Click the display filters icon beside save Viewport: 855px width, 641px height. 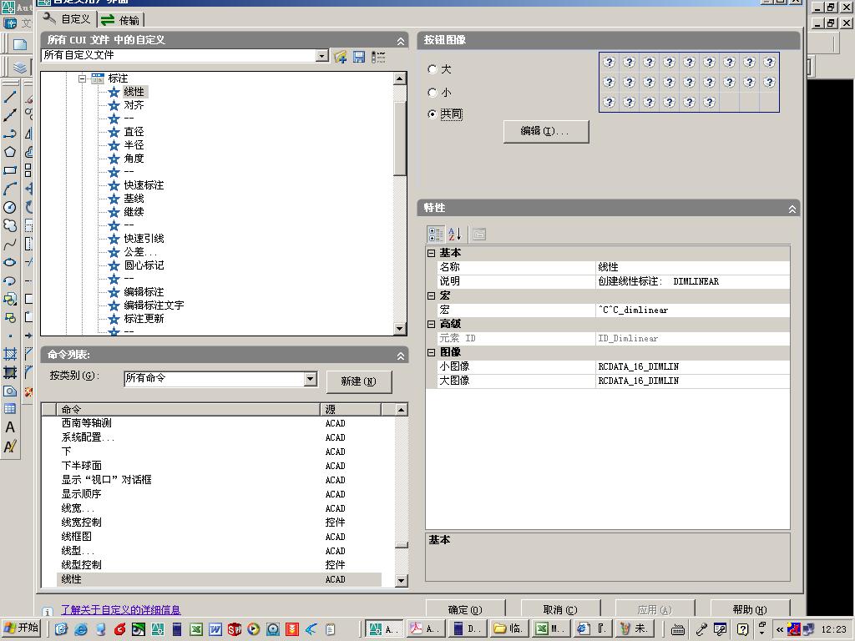pyautogui.click(x=378, y=57)
